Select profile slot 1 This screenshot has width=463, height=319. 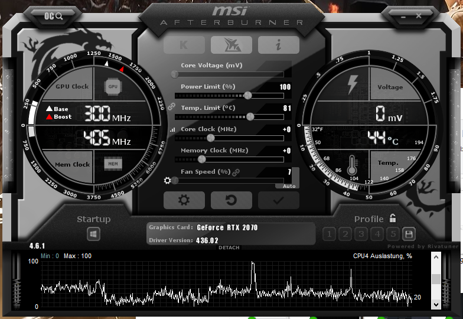[x=329, y=234]
